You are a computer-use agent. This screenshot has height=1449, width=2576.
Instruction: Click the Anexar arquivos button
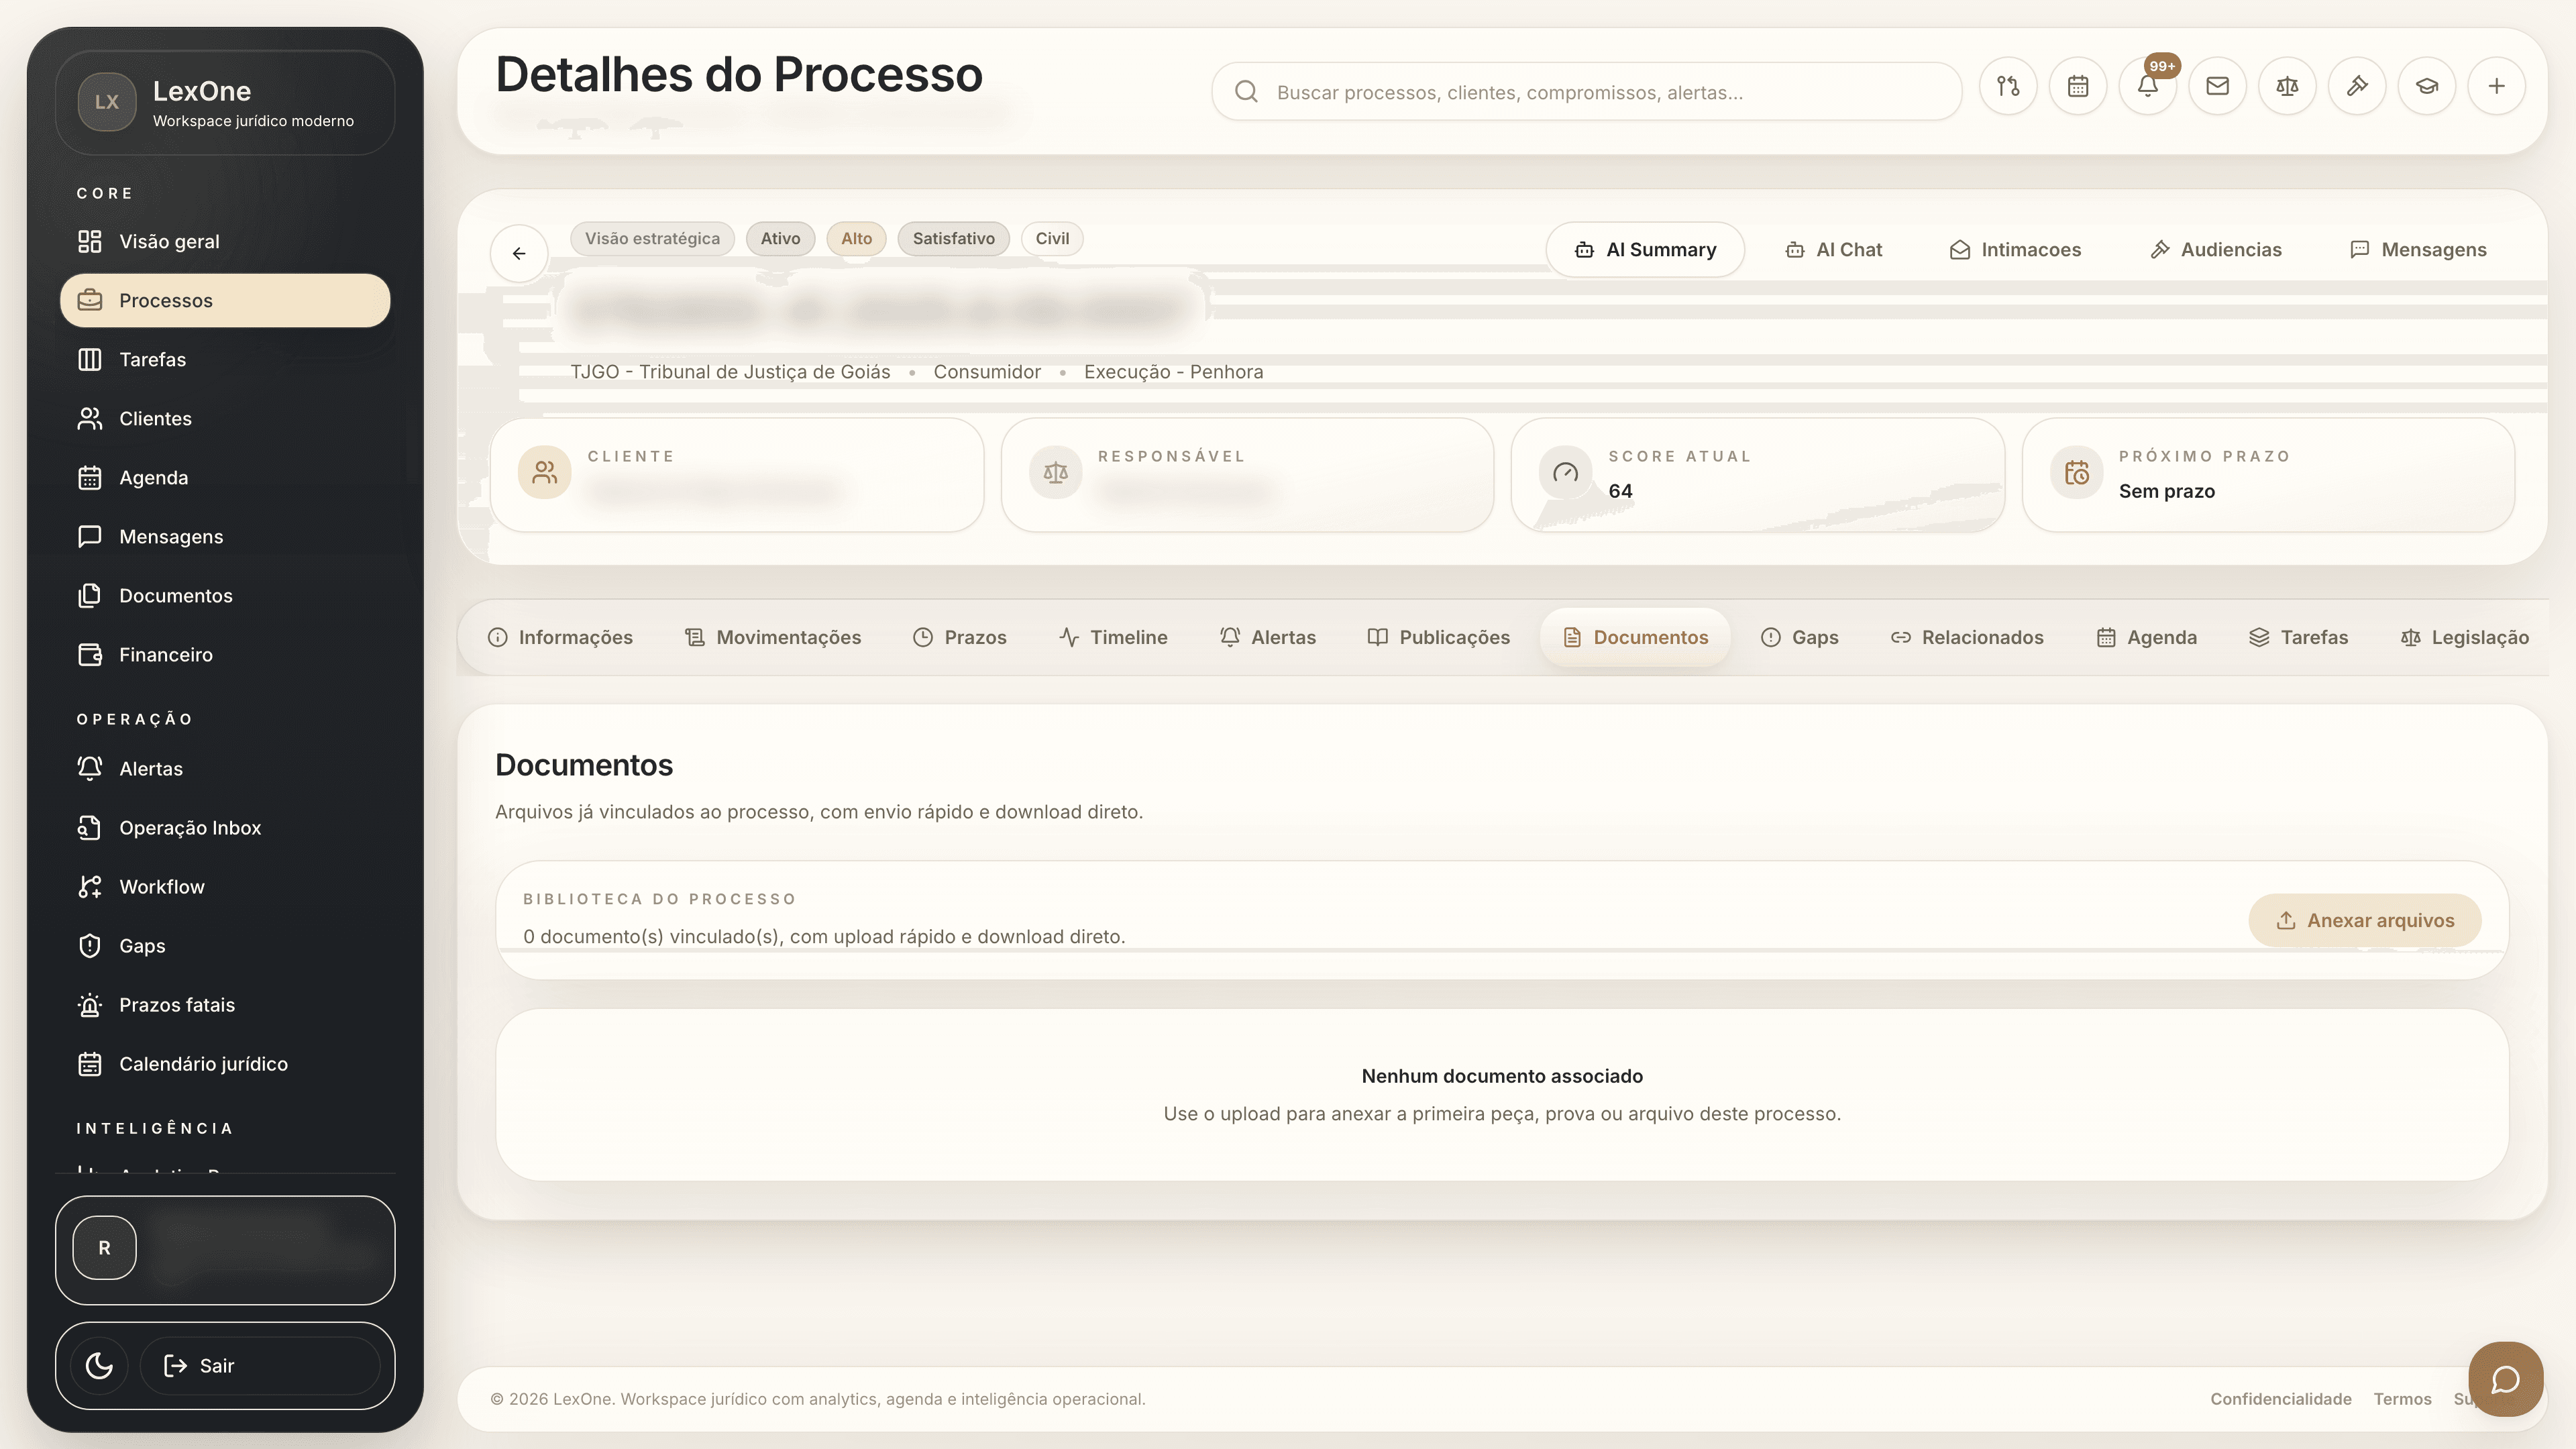[x=2364, y=920]
